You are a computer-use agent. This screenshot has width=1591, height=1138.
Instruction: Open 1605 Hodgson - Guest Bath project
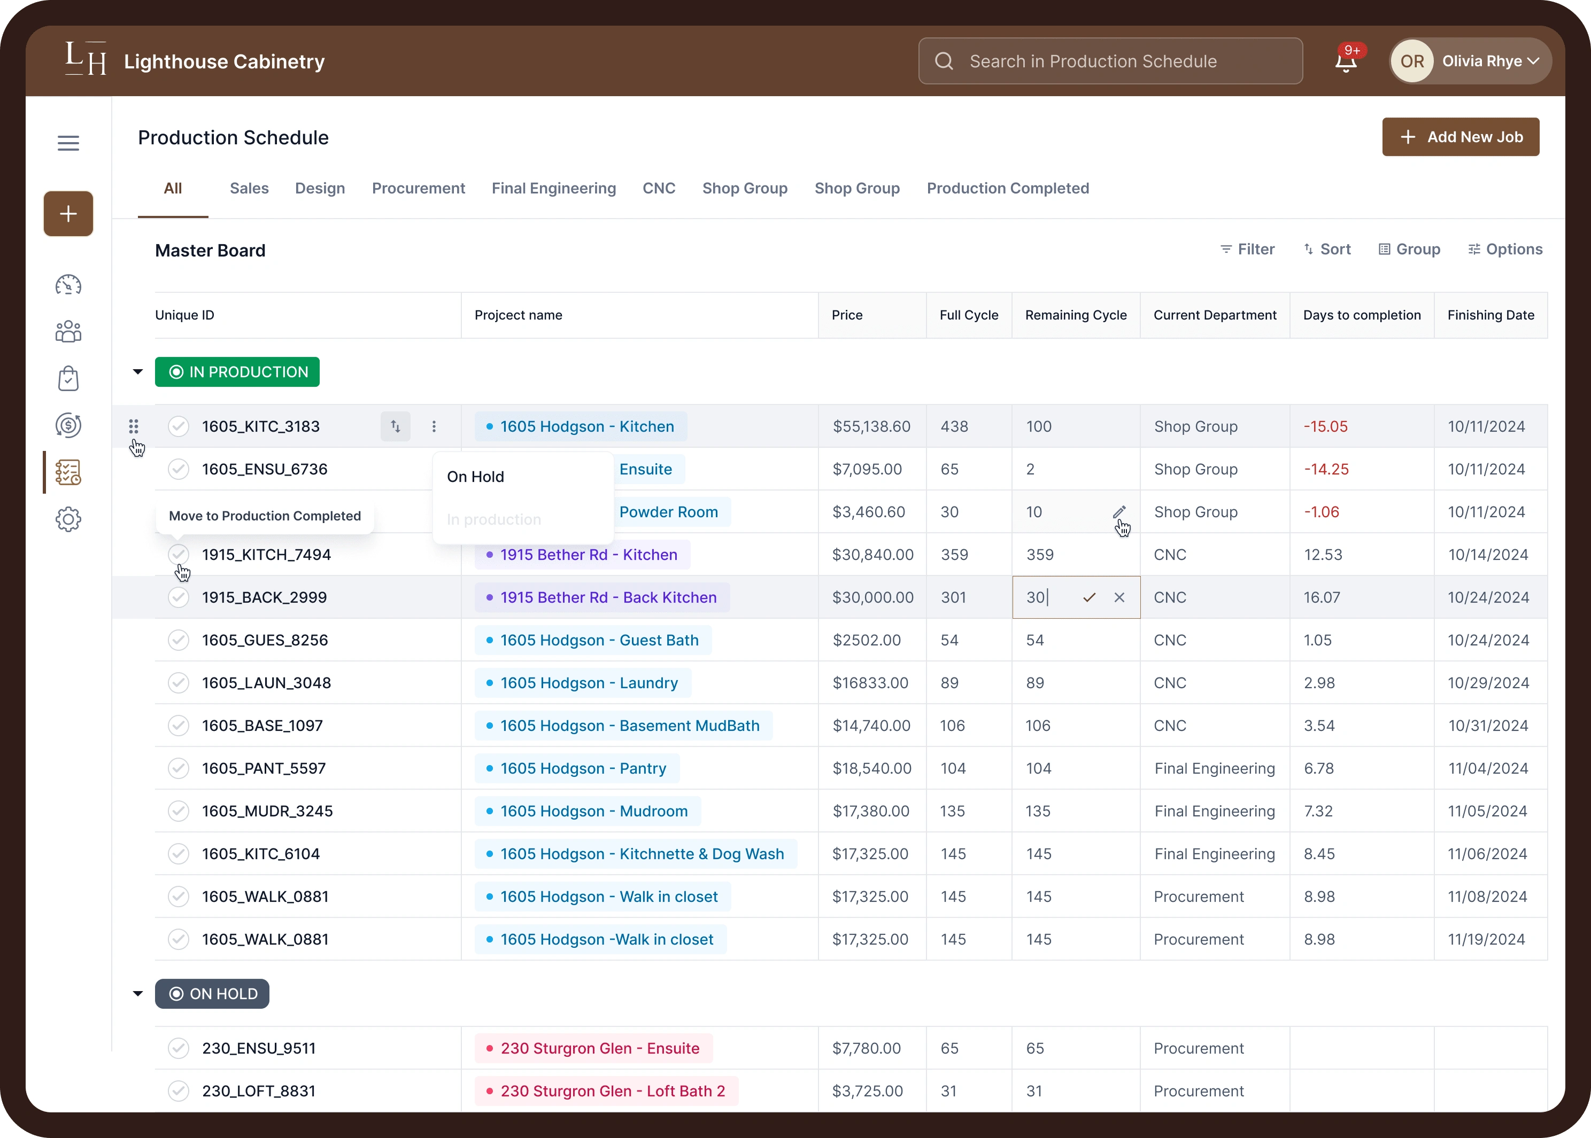tap(592, 640)
